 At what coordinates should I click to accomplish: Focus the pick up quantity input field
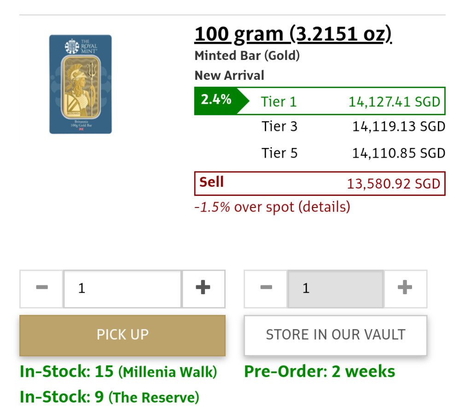(x=122, y=289)
